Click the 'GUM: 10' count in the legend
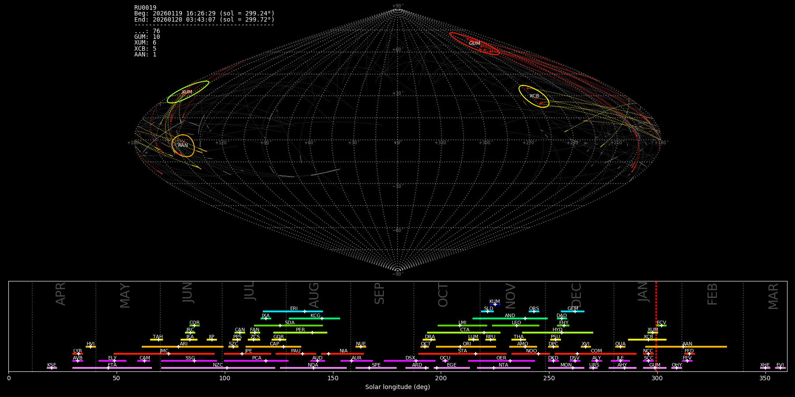Viewport: 795px width, 397px height. click(147, 37)
